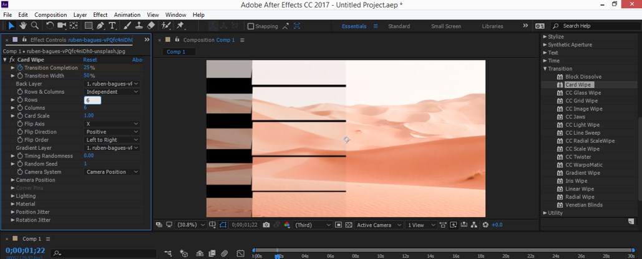Open the Animation menu
Screen dimensions: 642x259
[127, 15]
